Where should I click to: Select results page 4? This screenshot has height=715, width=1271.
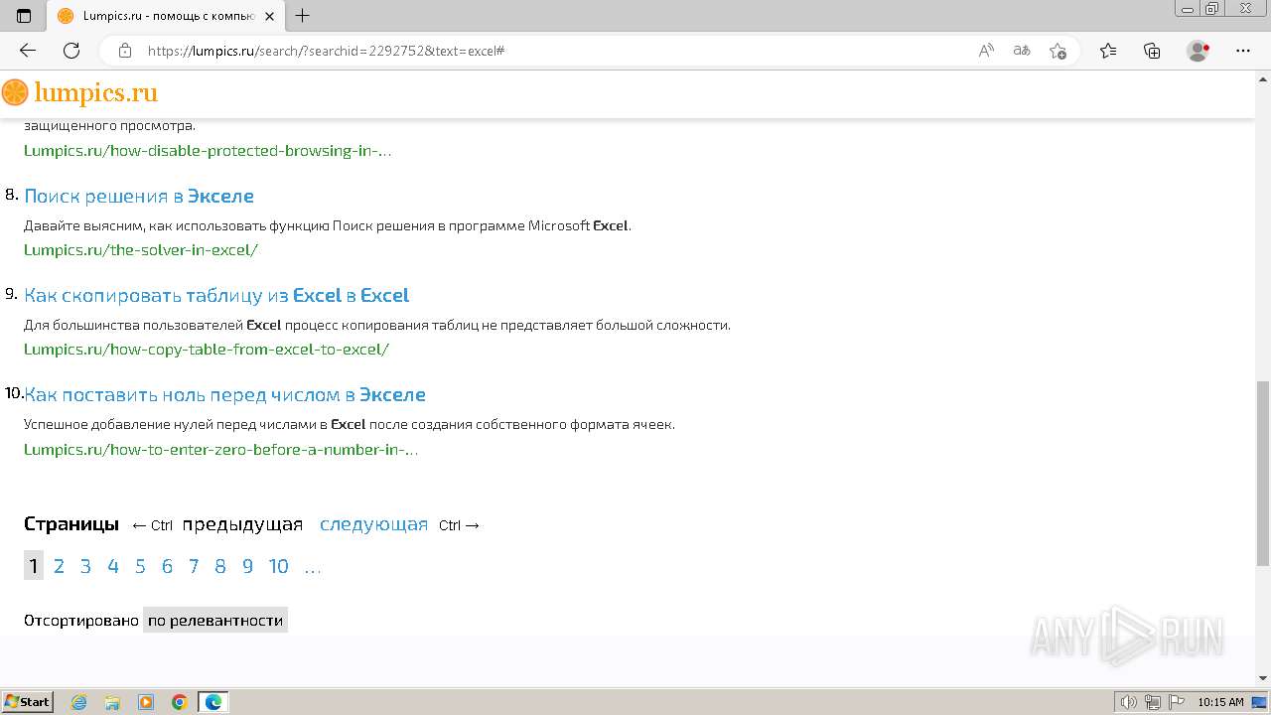coord(112,566)
